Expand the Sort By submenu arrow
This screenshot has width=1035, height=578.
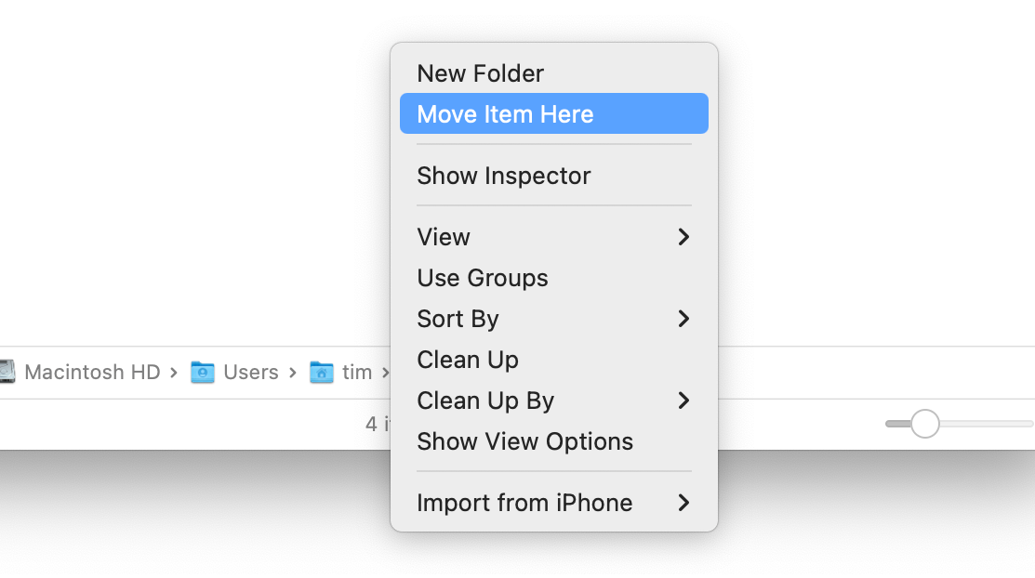(683, 319)
